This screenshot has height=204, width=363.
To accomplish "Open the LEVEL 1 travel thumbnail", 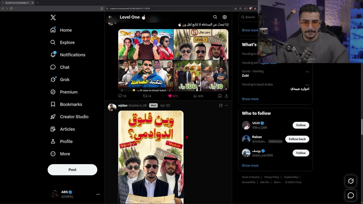I will (x=201, y=44).
